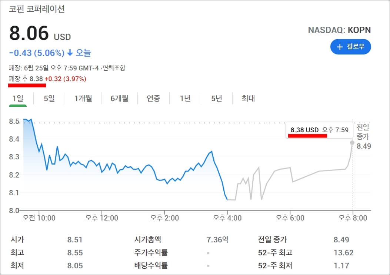Click the 주가수익률 label
Viewport: 390px width, 275px height.
pos(151,253)
